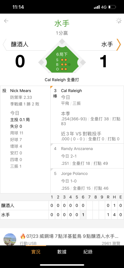The image size is (124, 268).
Task: Tap the 行動USB author avatar
Action: 10,239
